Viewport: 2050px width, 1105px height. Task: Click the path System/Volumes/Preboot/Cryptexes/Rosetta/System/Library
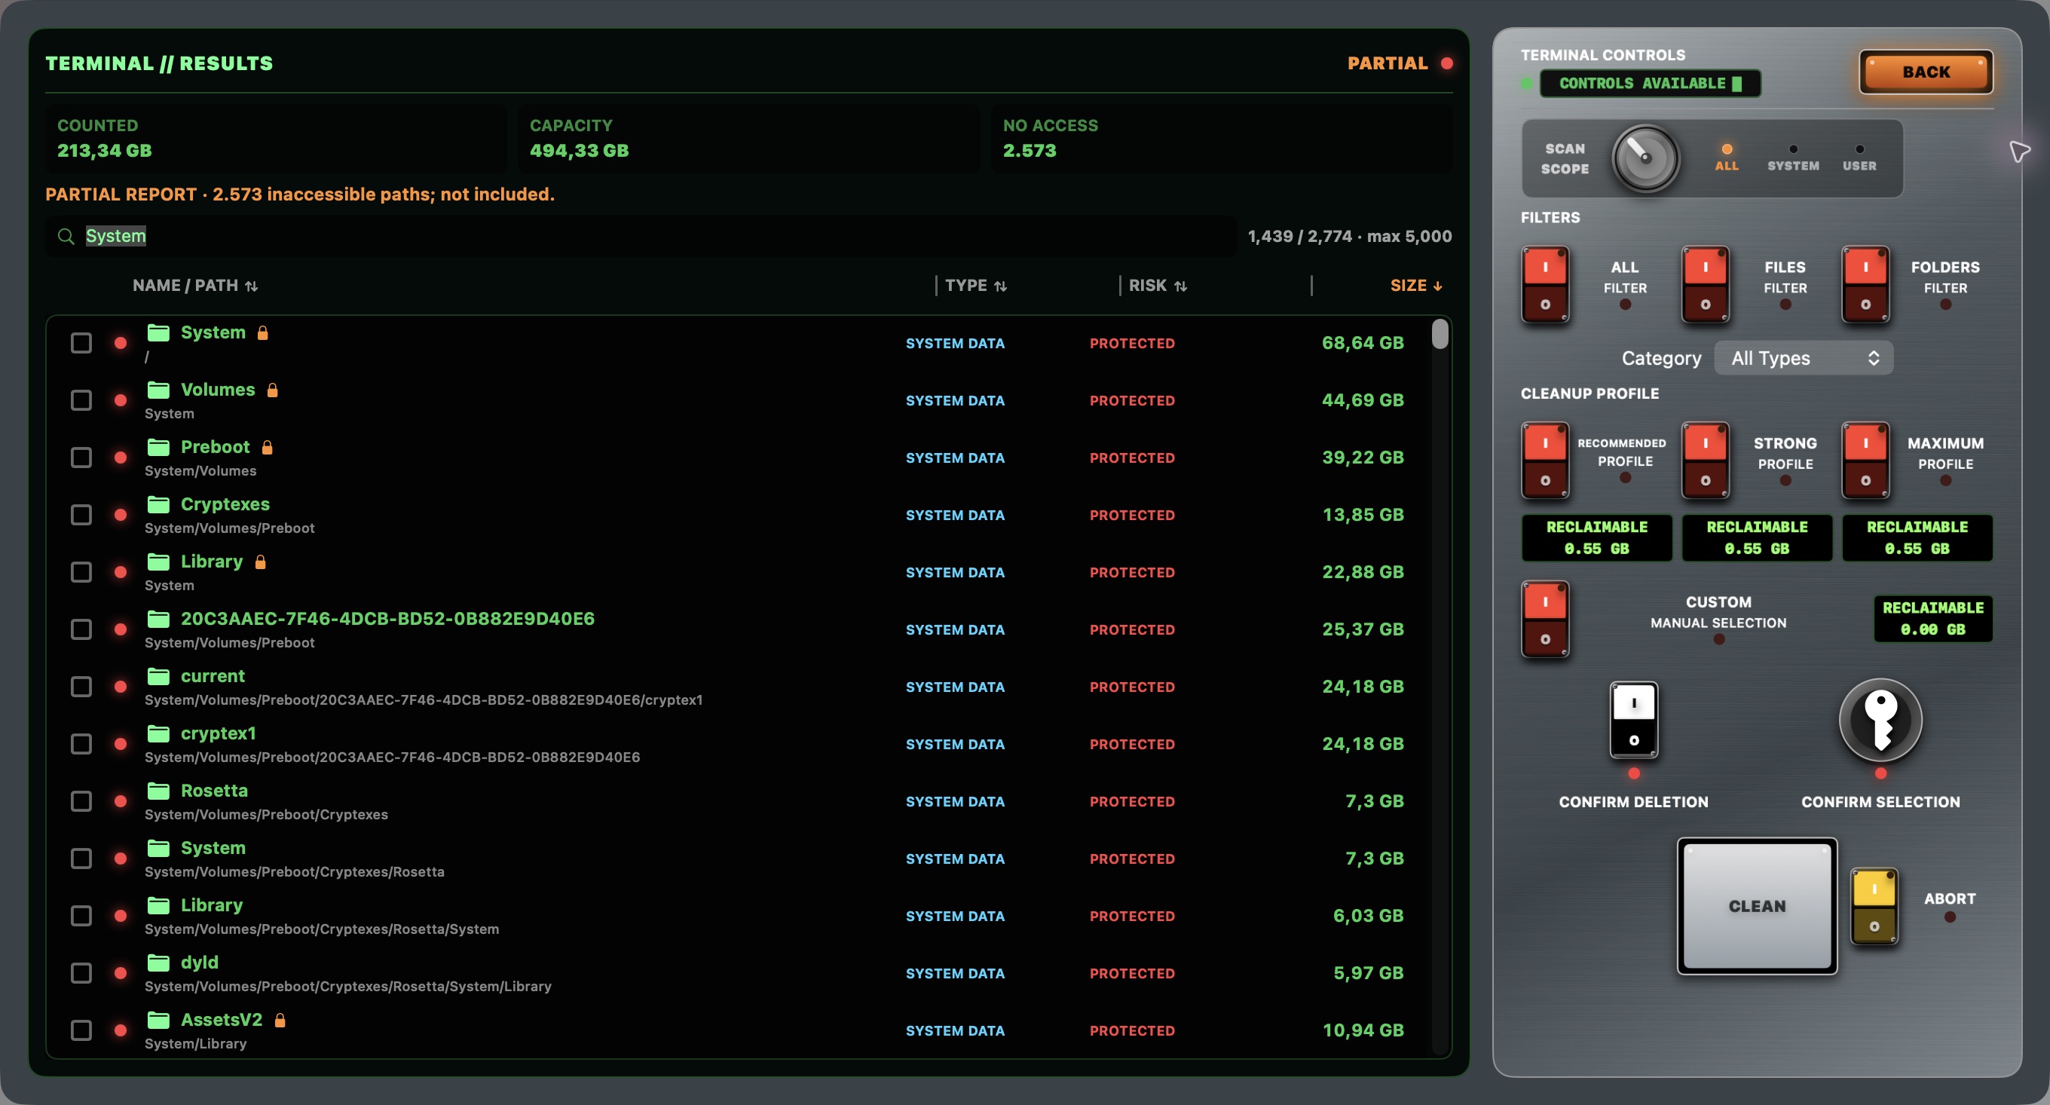tap(347, 987)
